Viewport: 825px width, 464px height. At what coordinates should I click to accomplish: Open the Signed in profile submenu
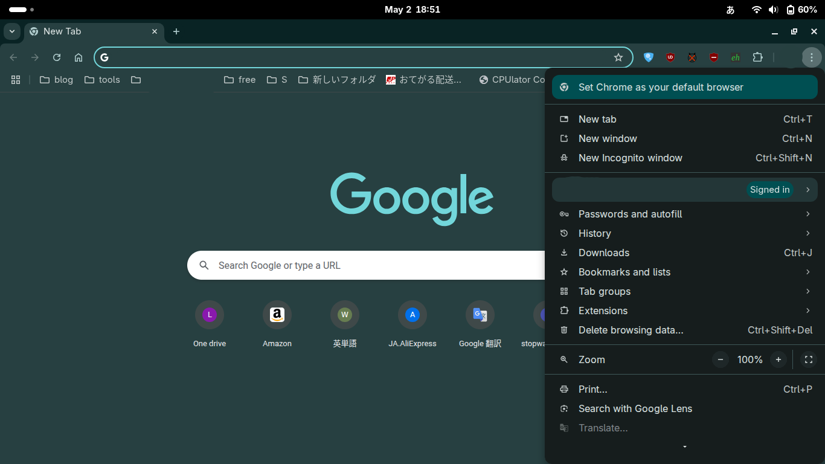tap(685, 190)
